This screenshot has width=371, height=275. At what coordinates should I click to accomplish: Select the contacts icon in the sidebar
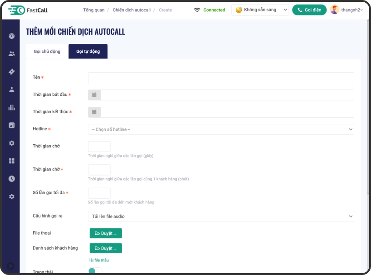(x=11, y=53)
